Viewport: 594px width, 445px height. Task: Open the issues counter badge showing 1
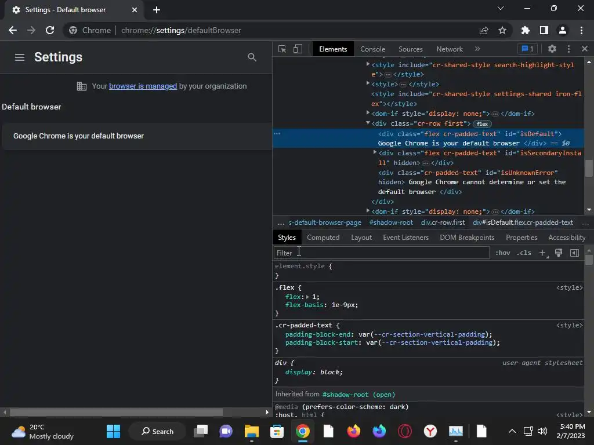tap(527, 49)
